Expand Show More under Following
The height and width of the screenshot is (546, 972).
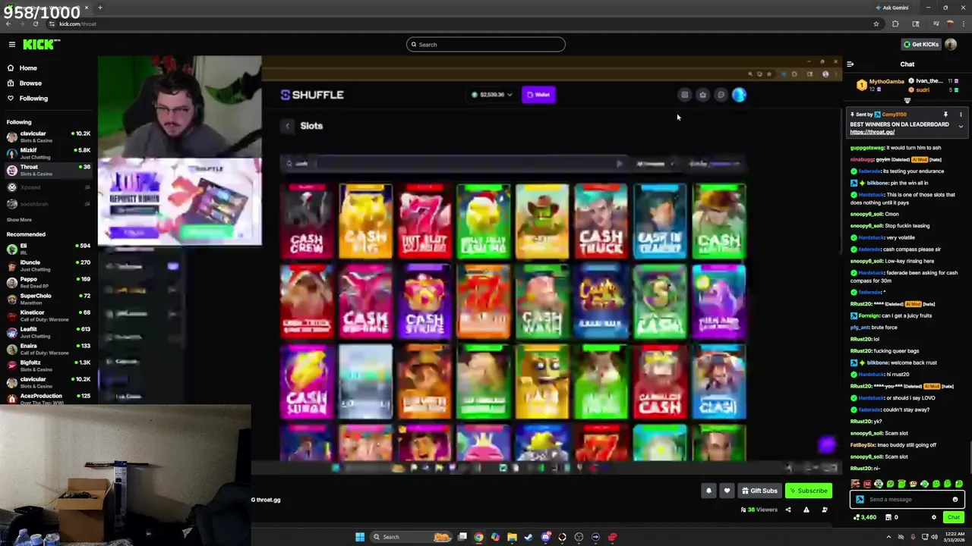pos(20,220)
